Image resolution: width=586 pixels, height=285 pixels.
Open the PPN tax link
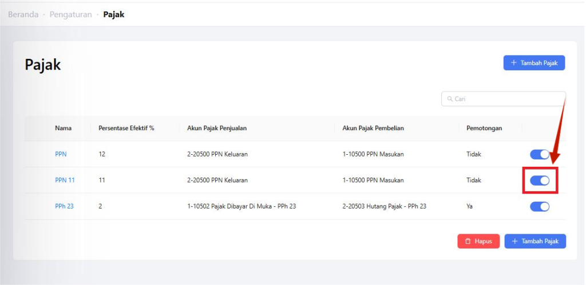pyautogui.click(x=61, y=154)
